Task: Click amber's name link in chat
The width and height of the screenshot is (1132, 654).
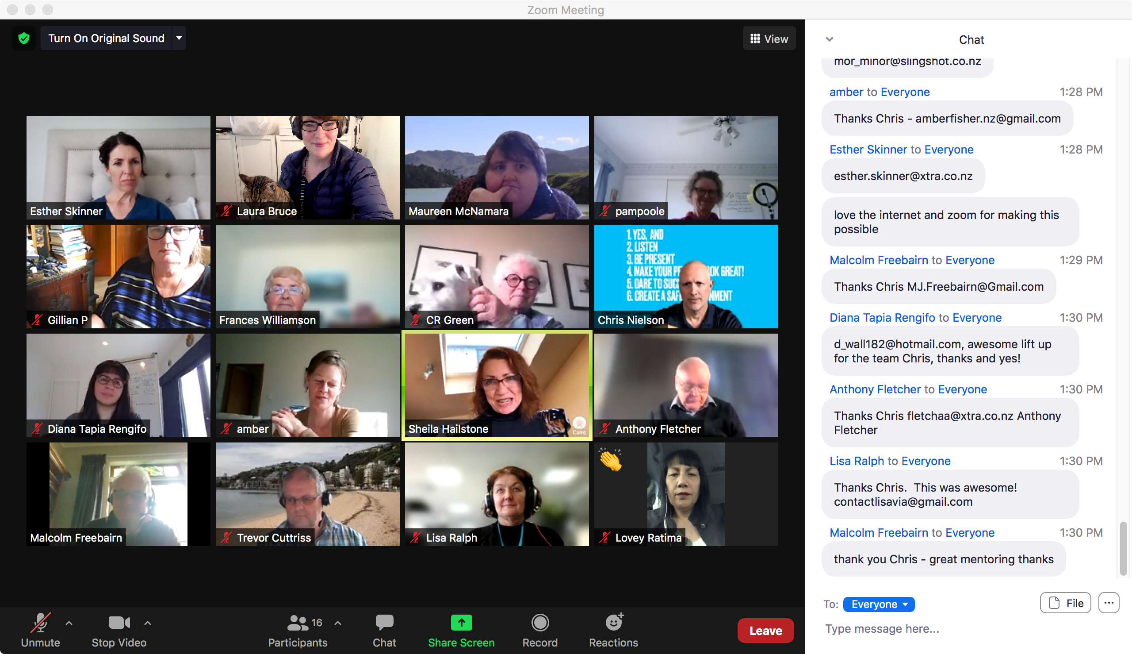Action: tap(846, 92)
